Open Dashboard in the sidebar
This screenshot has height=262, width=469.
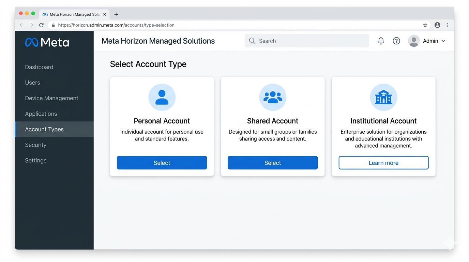click(39, 67)
